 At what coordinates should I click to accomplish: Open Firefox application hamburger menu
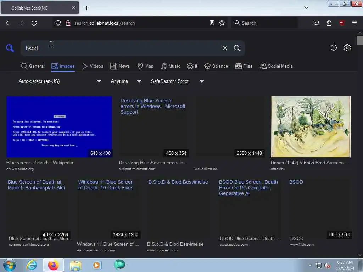354,23
